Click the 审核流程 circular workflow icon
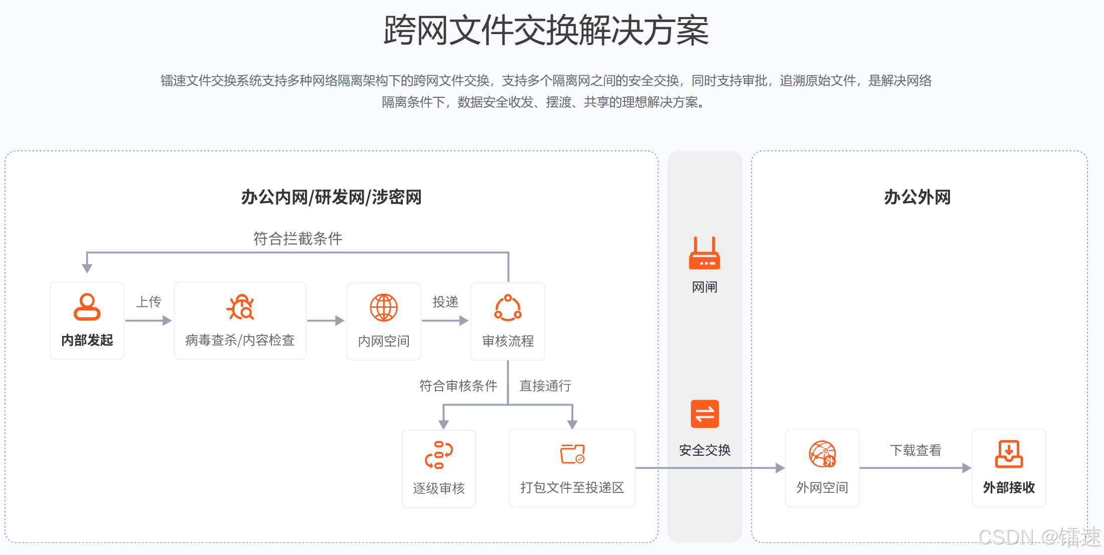 (508, 307)
